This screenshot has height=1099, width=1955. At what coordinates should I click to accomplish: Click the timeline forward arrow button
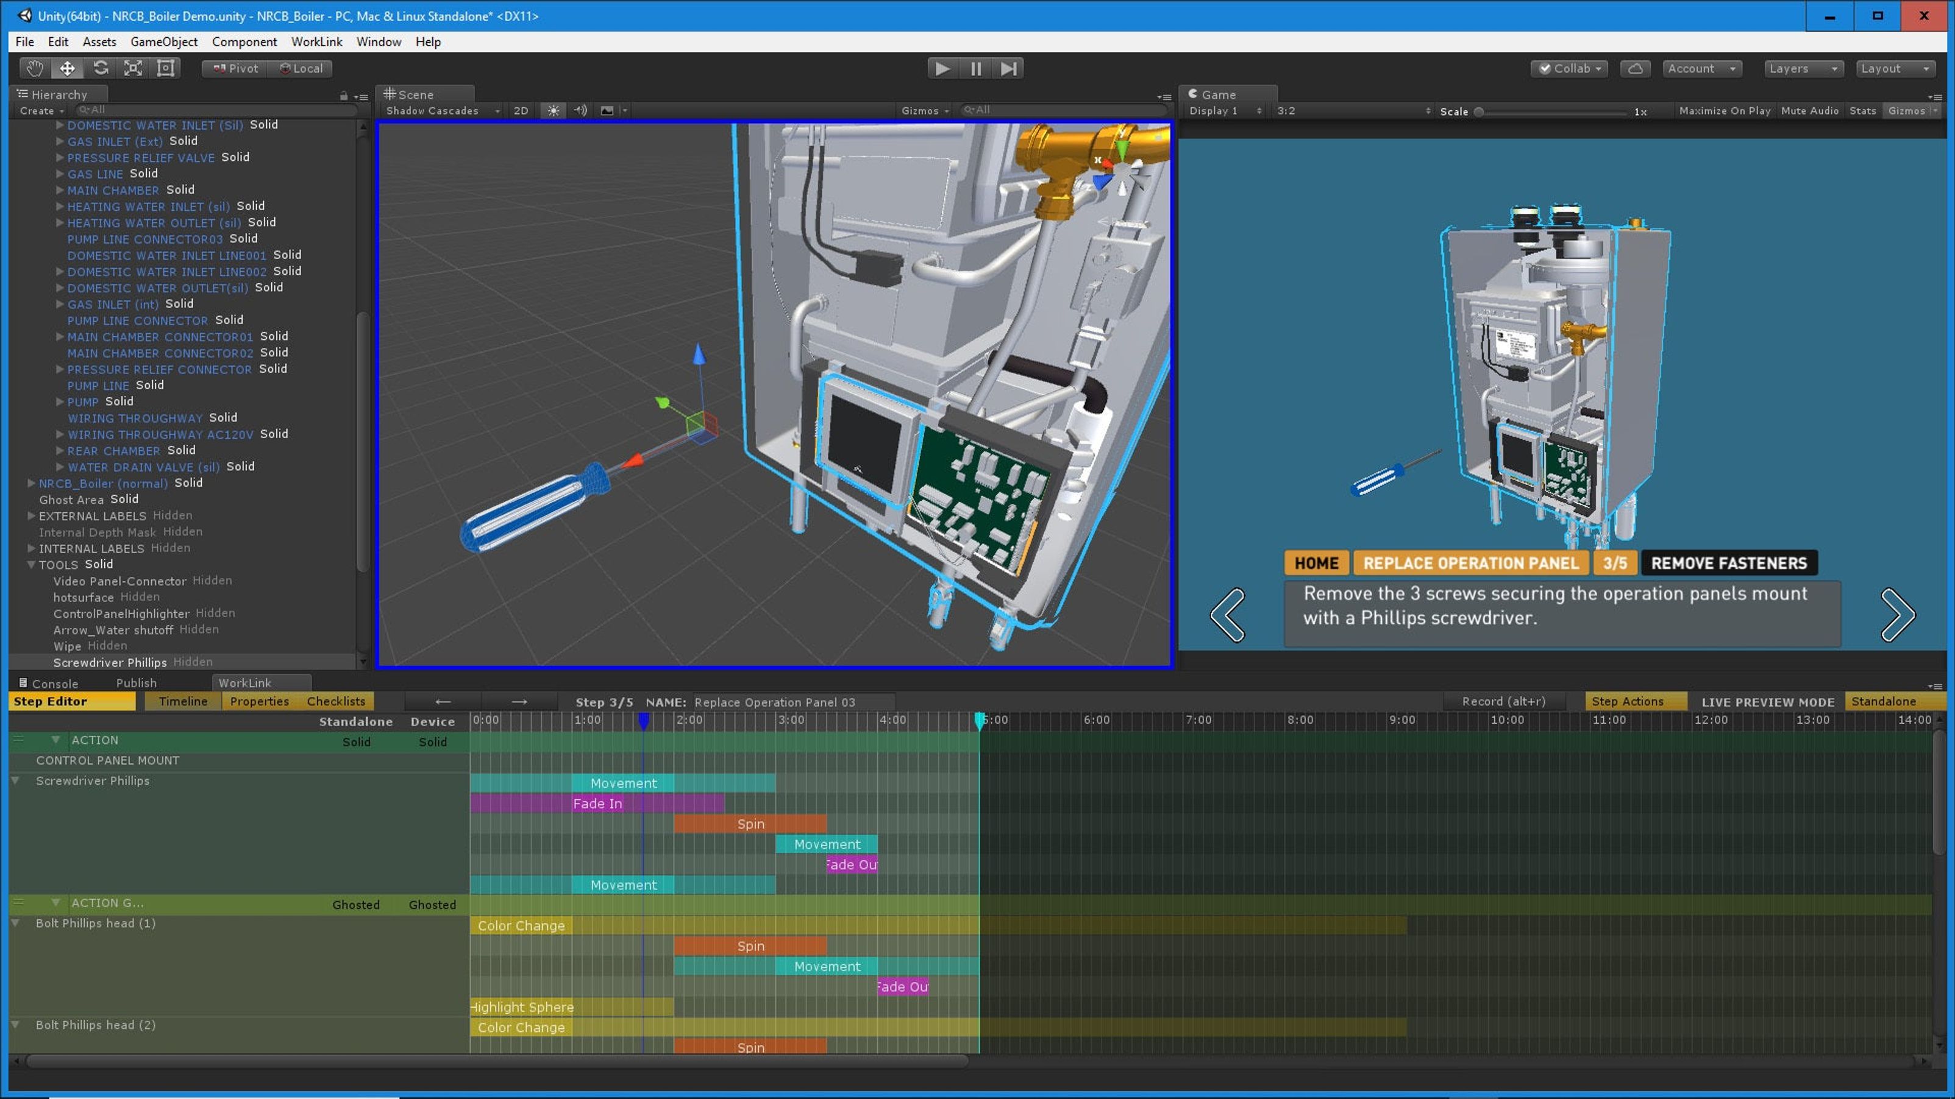pyautogui.click(x=519, y=702)
